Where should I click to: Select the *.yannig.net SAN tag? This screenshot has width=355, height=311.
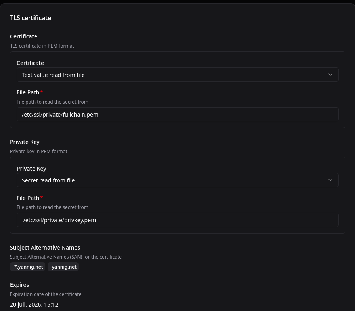coord(28,267)
